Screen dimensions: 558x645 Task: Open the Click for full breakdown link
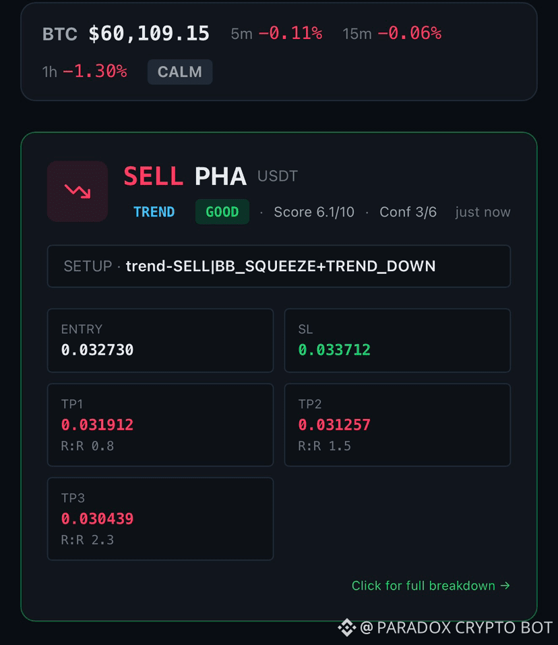(x=431, y=586)
